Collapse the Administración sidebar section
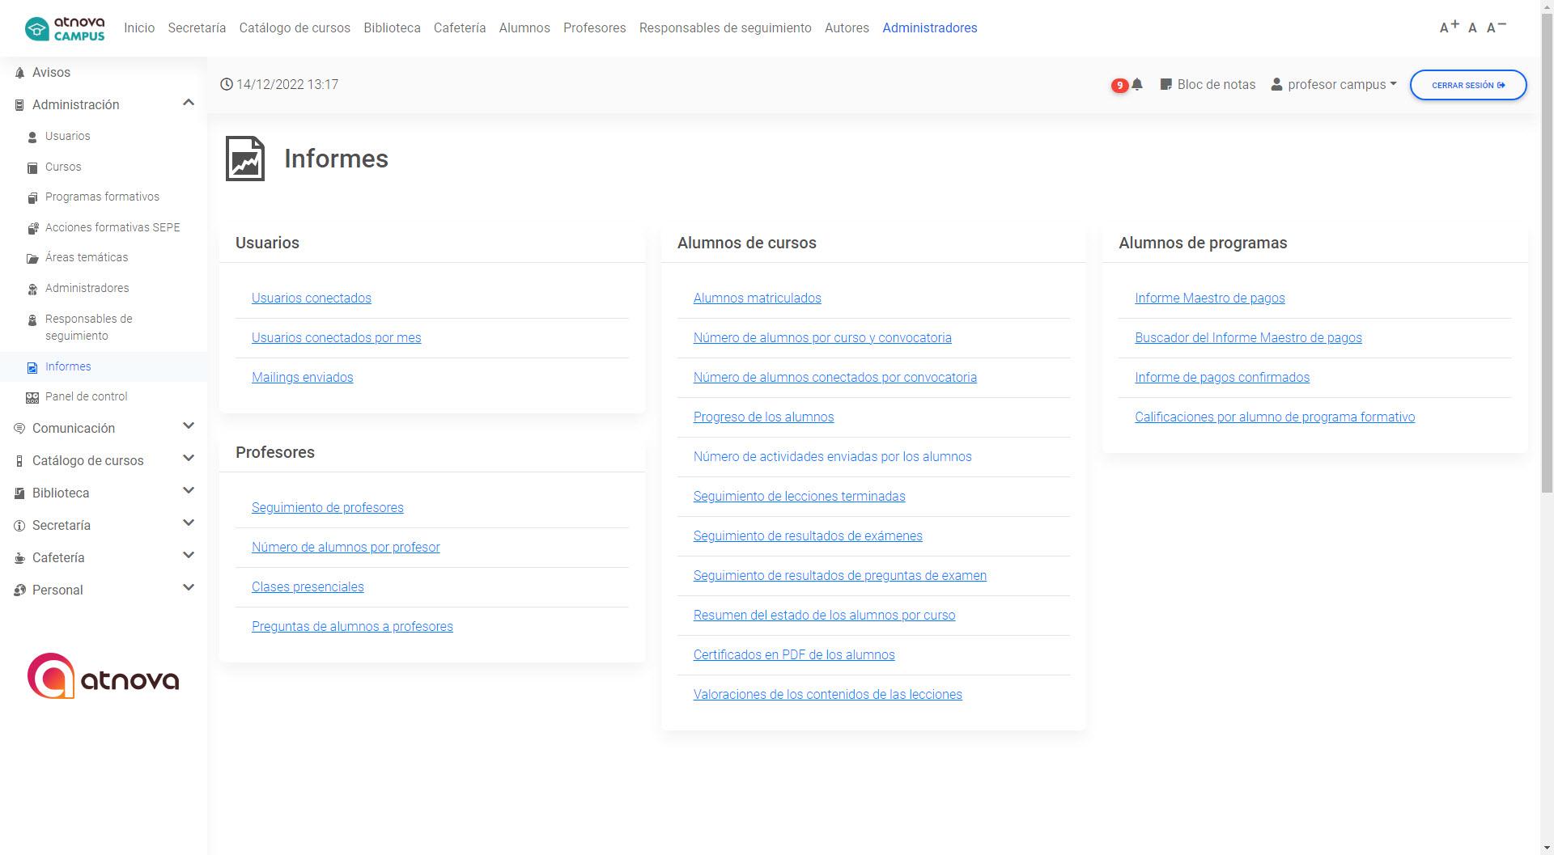 [188, 104]
